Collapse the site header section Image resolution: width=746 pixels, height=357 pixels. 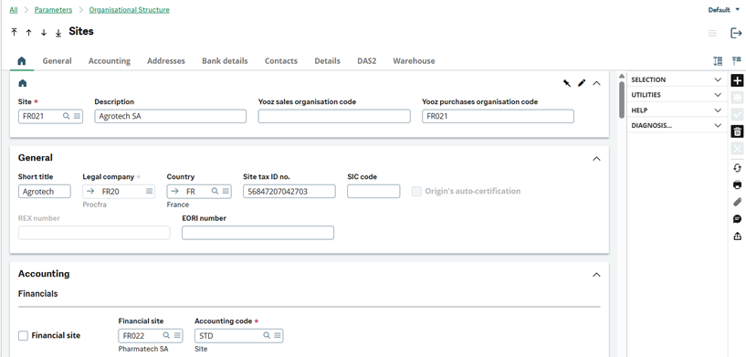(596, 83)
